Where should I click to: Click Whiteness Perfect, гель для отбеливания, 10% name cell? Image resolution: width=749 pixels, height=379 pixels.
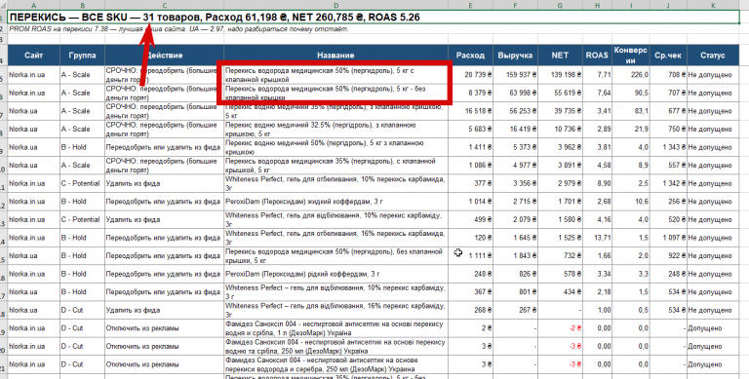pyautogui.click(x=335, y=184)
